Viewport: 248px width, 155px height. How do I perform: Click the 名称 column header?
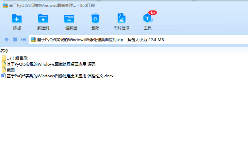[4, 51]
